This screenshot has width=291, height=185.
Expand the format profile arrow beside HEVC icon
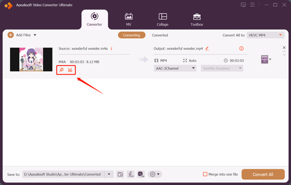click(x=270, y=59)
